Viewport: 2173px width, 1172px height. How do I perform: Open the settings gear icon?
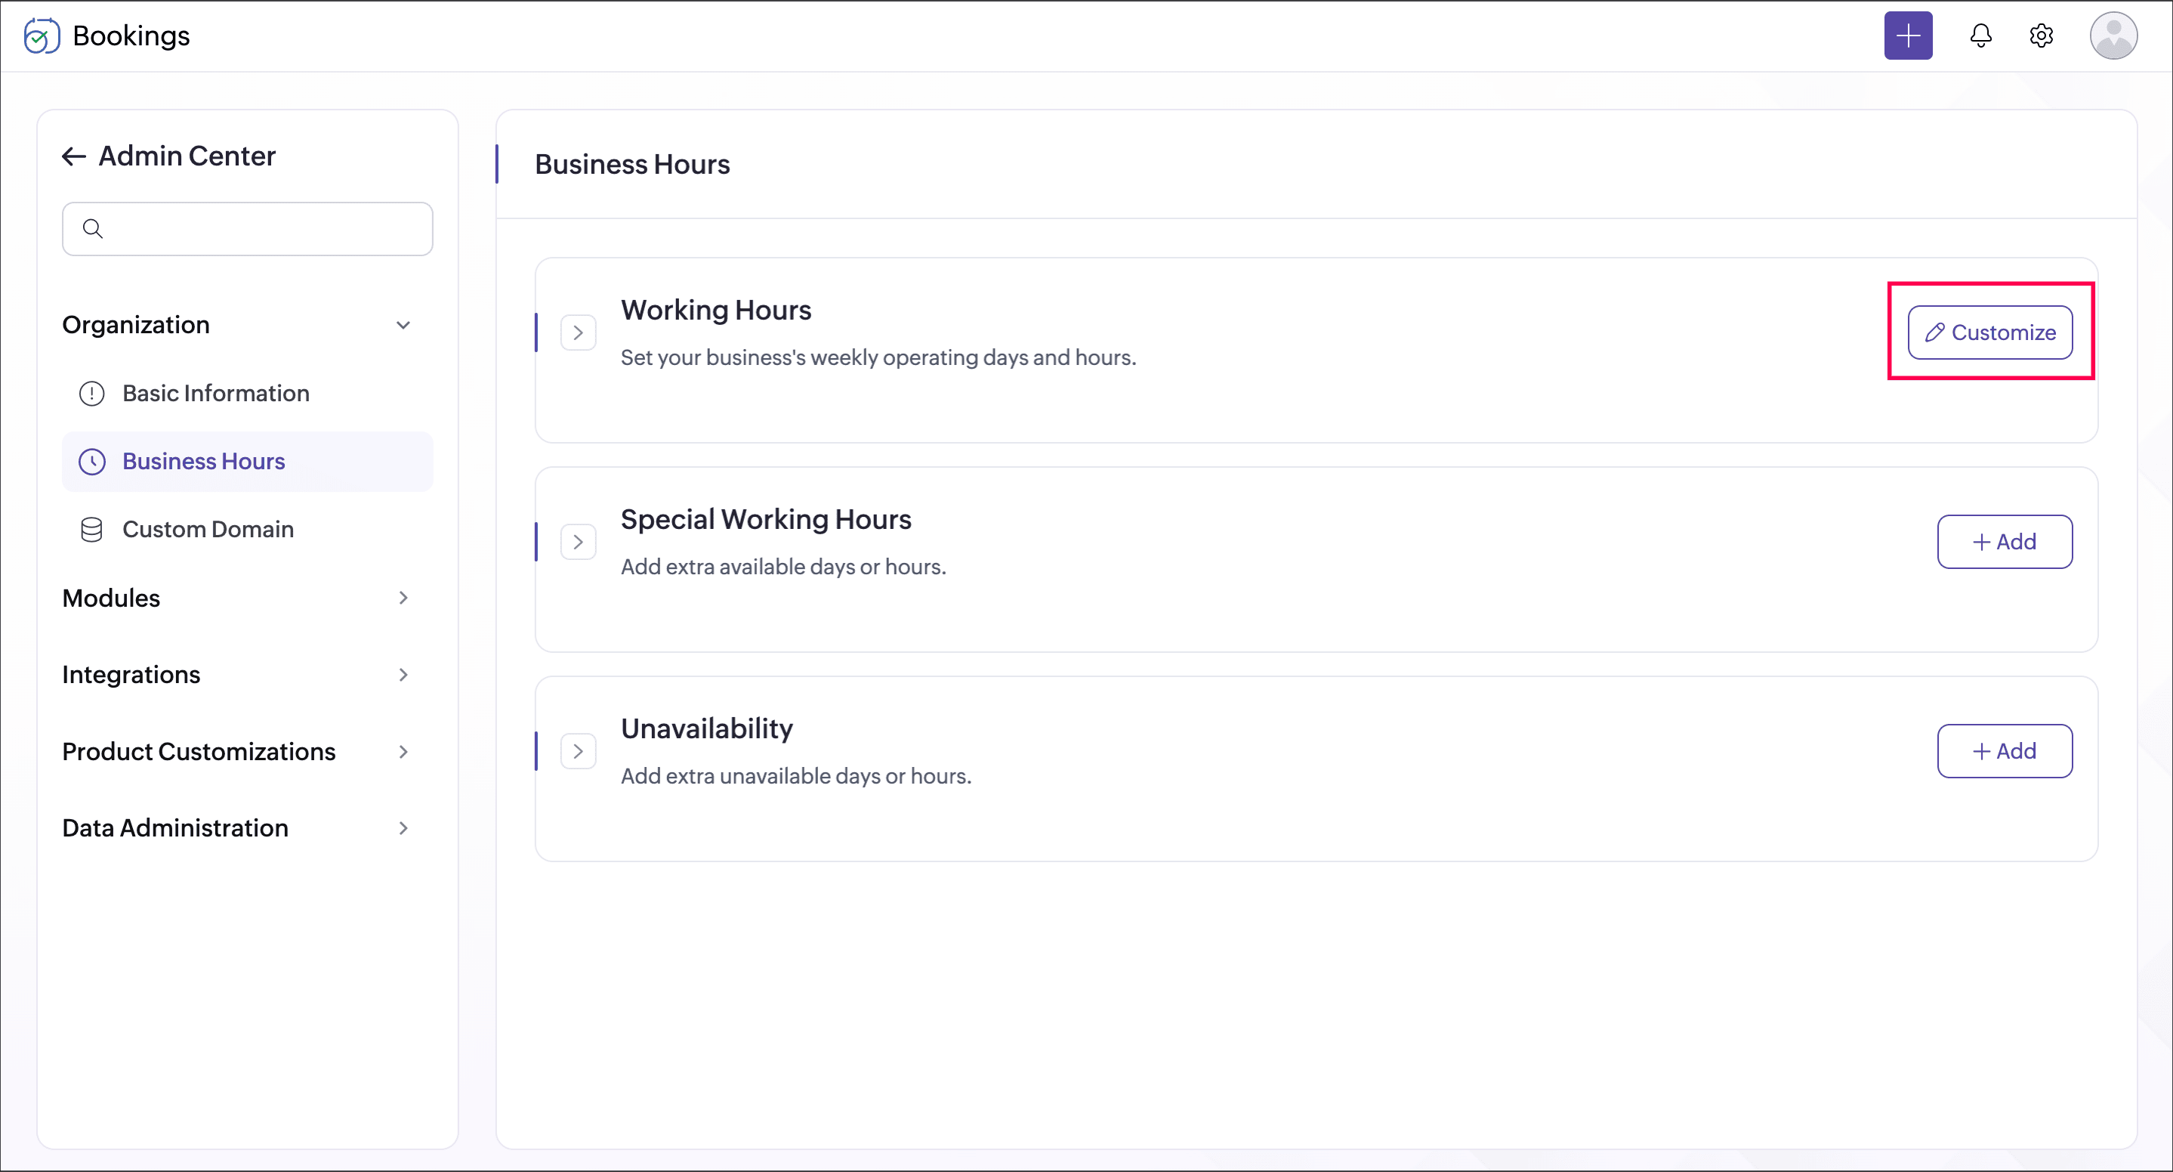pos(2042,36)
